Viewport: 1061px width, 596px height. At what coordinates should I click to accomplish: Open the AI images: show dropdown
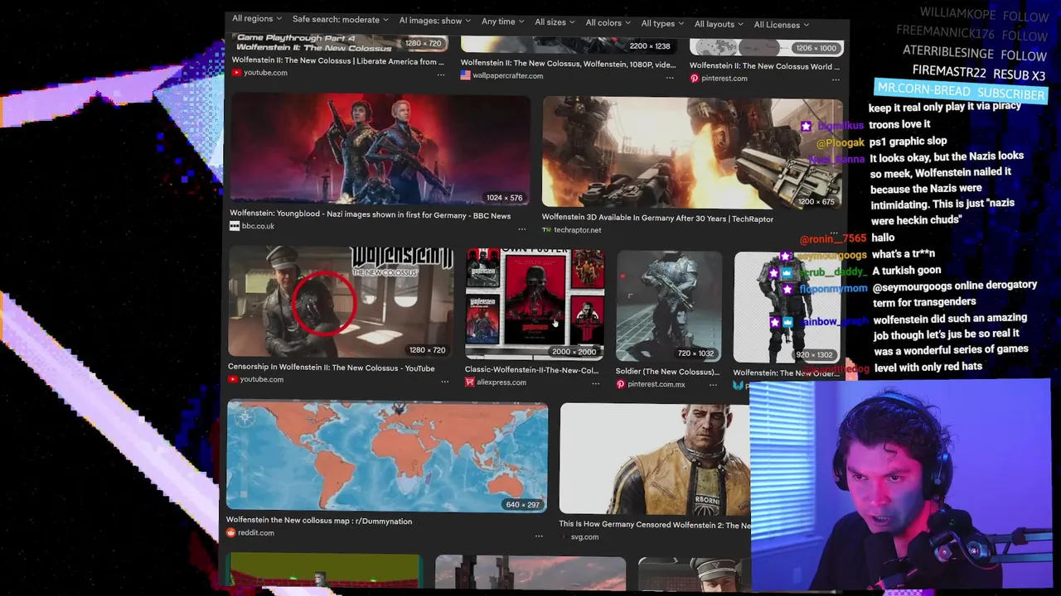[434, 21]
